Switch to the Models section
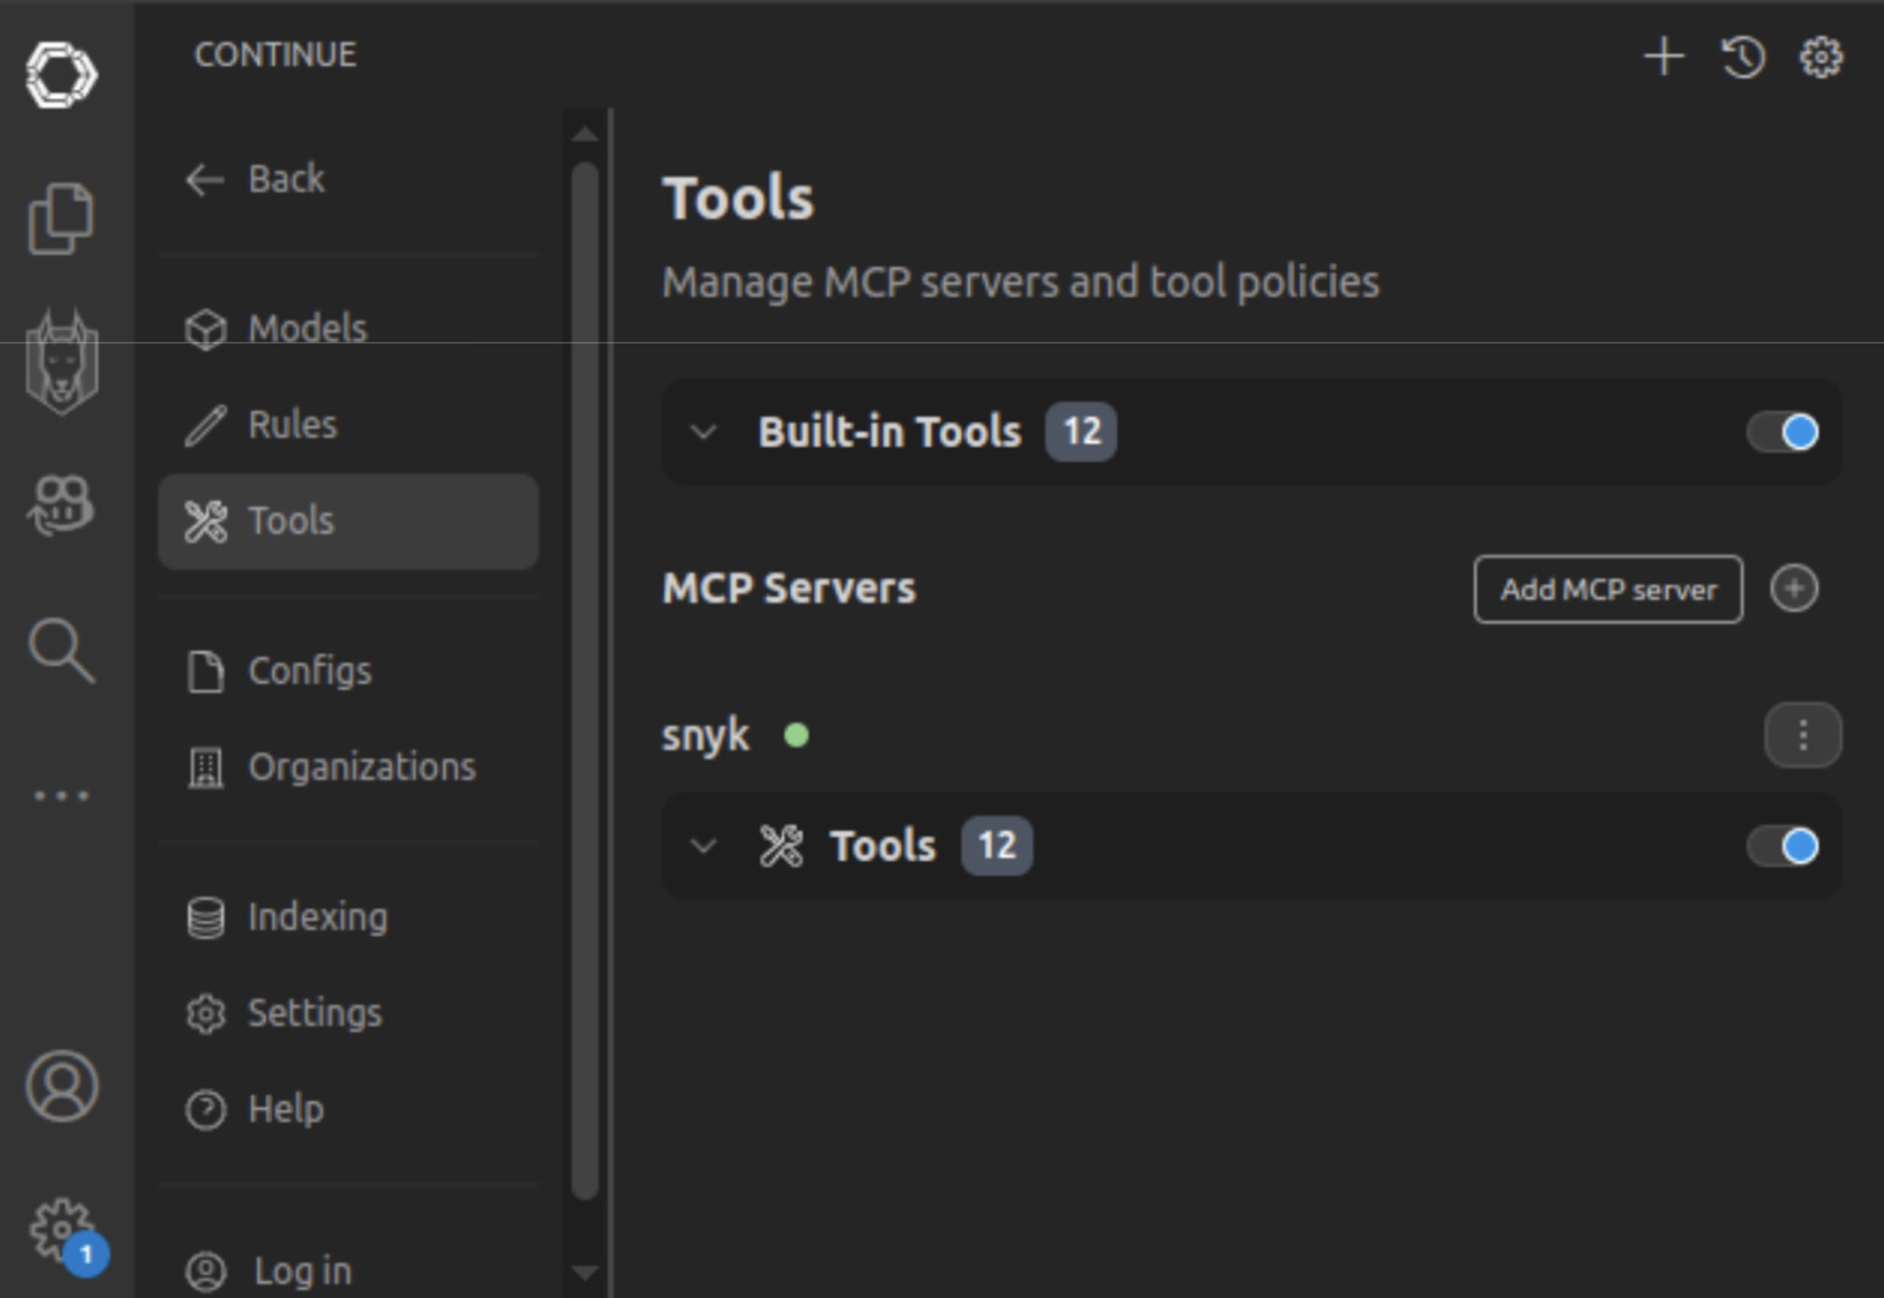1884x1298 pixels. tap(307, 329)
